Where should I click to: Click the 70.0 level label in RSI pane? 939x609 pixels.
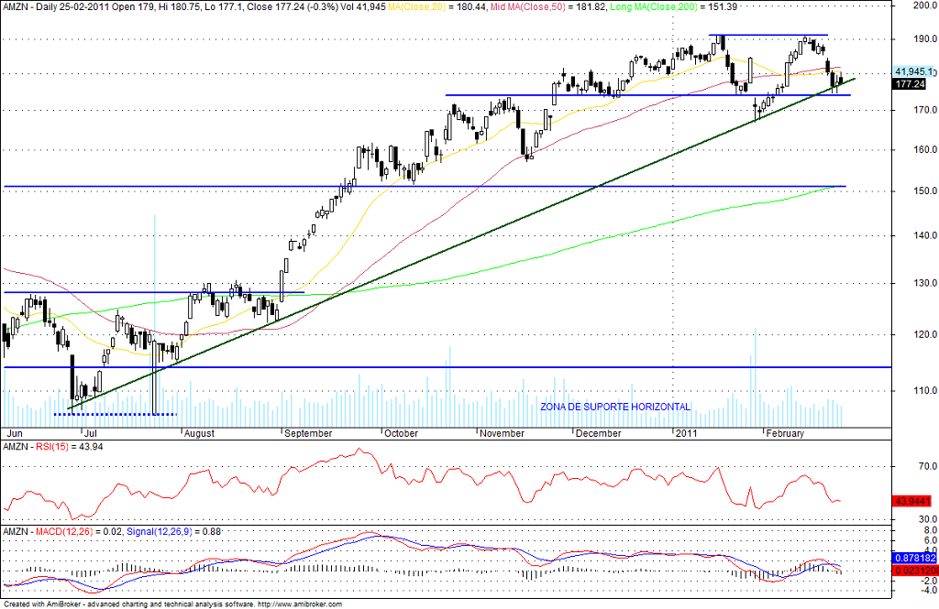[x=928, y=466]
